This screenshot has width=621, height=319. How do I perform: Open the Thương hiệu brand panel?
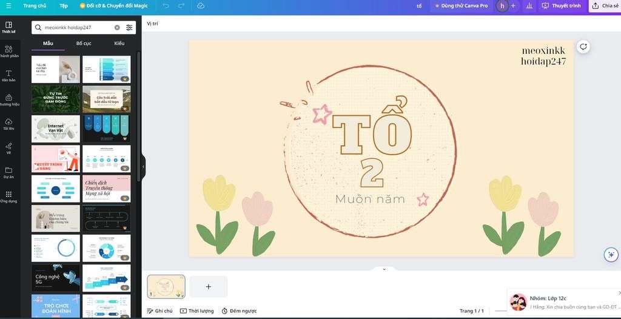point(8,100)
